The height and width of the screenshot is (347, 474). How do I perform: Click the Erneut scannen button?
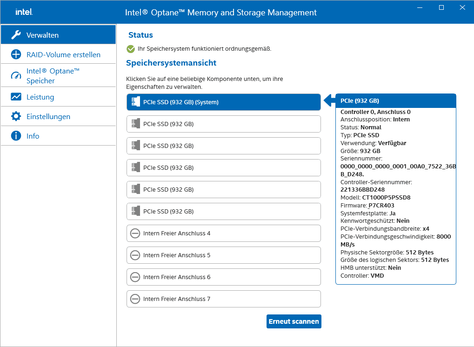(294, 321)
